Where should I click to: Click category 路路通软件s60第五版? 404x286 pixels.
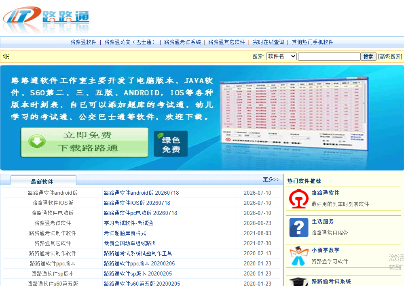[x=53, y=283]
